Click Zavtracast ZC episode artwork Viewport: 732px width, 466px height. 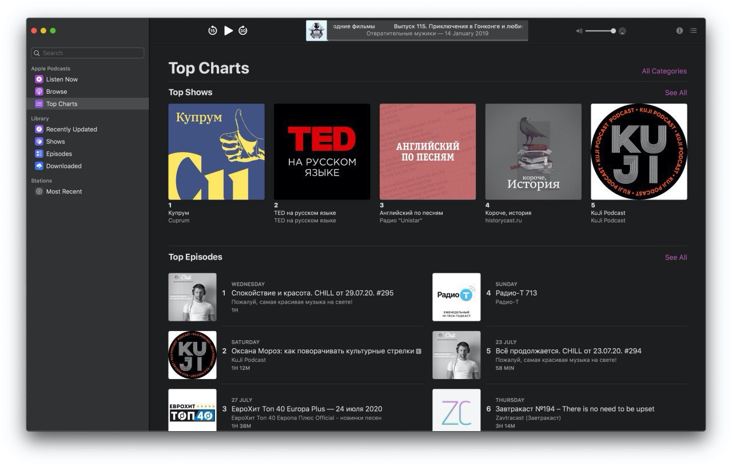(456, 410)
